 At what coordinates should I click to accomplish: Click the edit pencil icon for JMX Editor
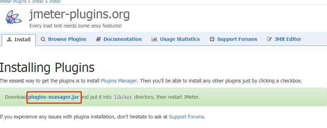[269, 39]
